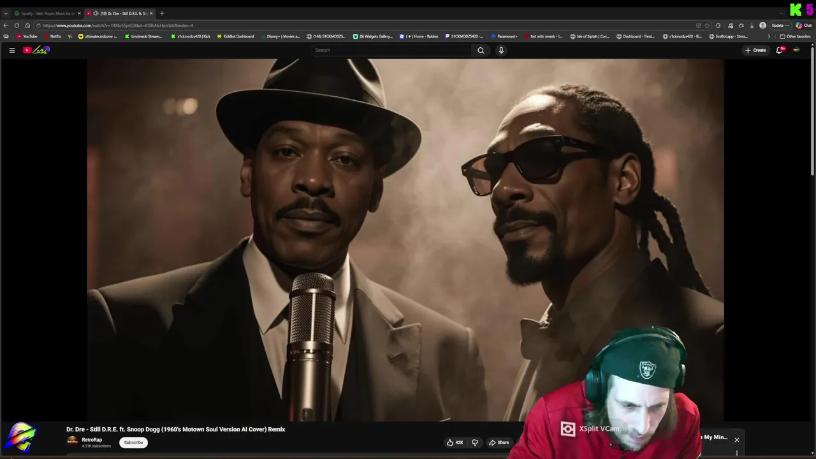
Task: Click the Dr. Dre video title text
Action: tap(175, 429)
